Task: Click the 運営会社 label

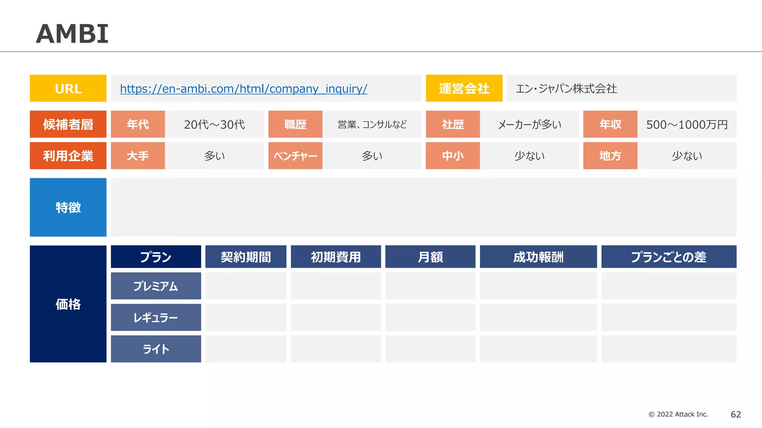Action: (x=464, y=88)
